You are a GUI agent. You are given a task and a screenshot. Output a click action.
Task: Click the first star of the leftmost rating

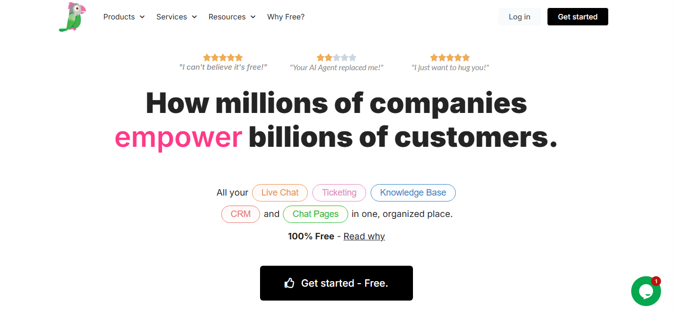point(207,57)
